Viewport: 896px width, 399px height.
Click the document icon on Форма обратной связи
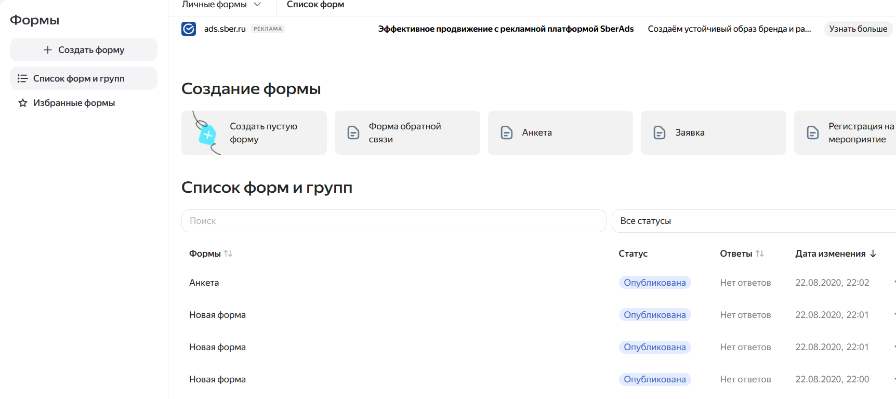353,133
